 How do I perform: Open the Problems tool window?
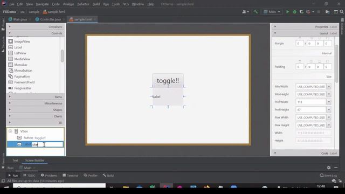pos(49,175)
